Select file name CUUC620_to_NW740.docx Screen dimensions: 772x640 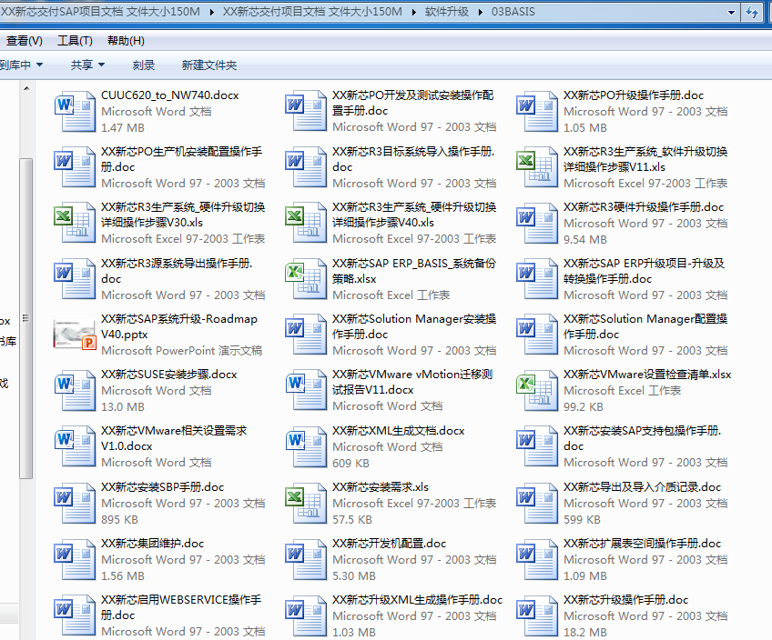pos(170,95)
